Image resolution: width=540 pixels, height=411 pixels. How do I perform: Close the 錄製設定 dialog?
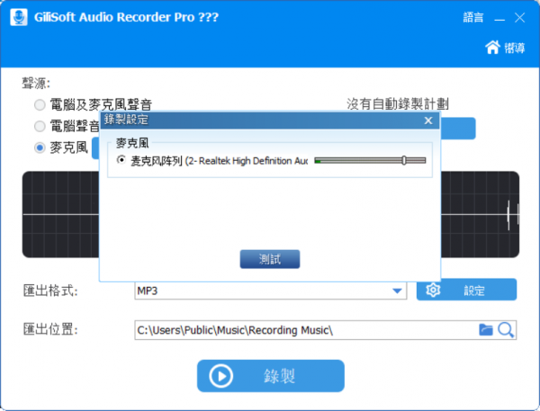(428, 121)
